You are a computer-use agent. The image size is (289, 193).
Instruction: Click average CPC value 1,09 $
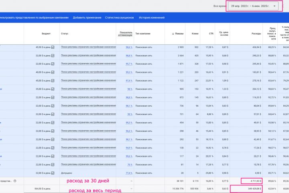click(225, 81)
